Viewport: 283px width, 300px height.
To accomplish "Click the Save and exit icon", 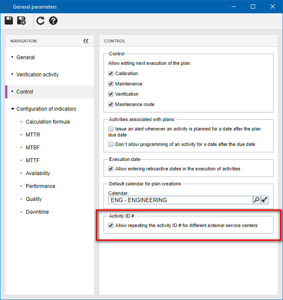I will click(21, 21).
